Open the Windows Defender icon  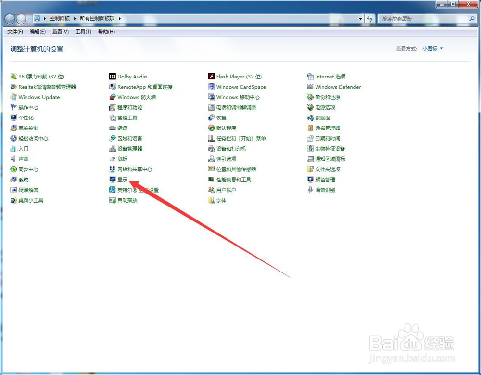[x=310, y=87]
